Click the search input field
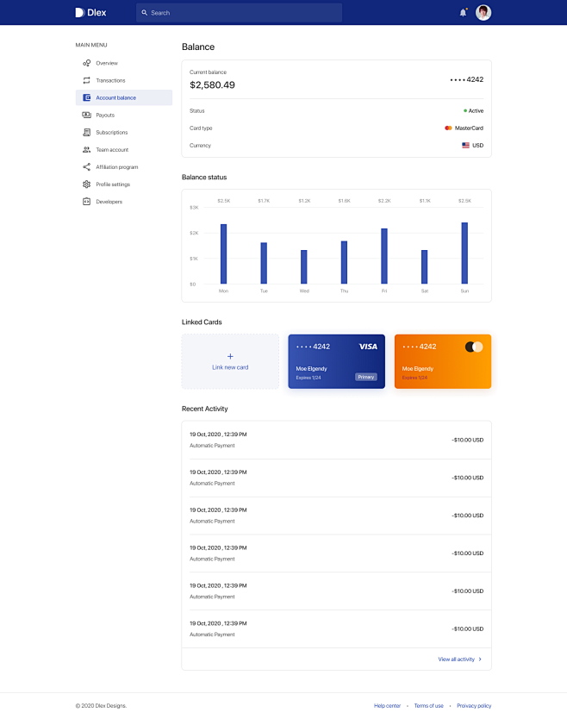Viewport: 567px width, 719px height. (239, 13)
